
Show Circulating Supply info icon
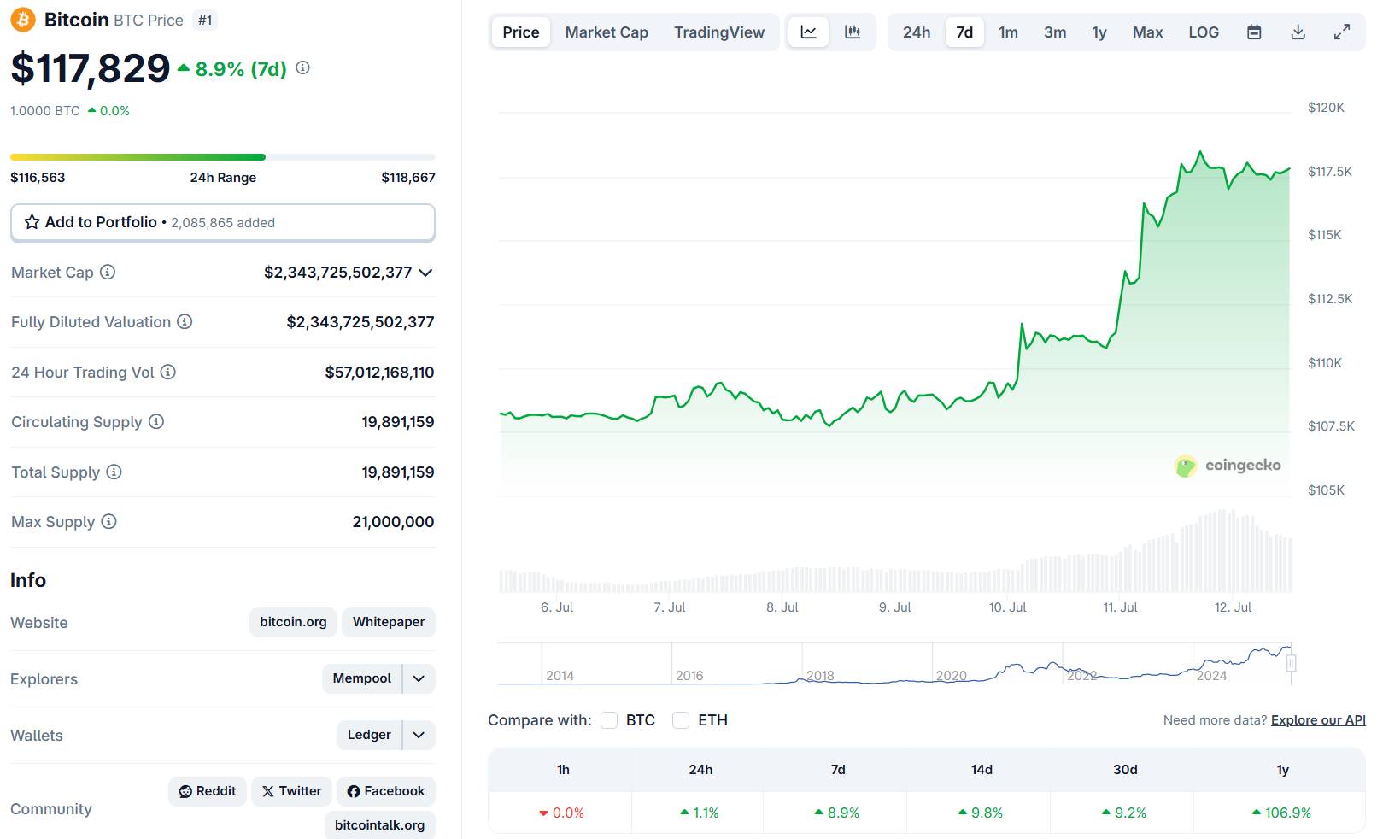pyautogui.click(x=156, y=421)
